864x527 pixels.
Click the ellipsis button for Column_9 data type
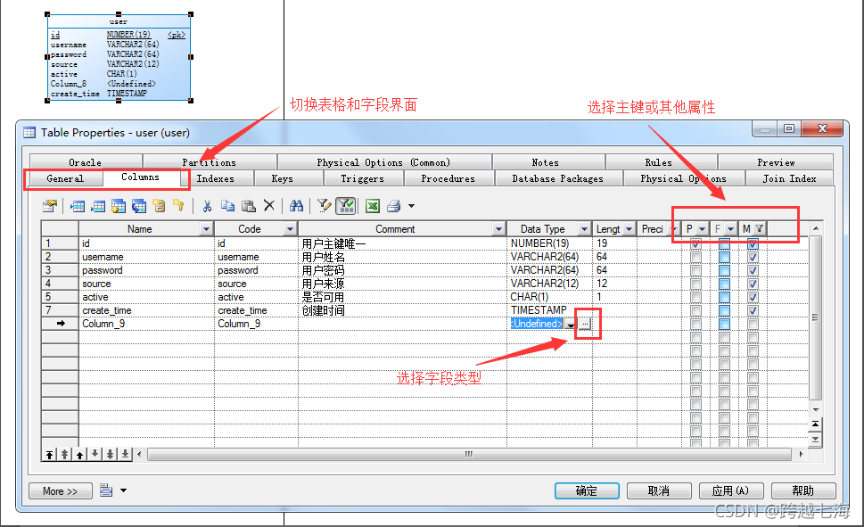click(585, 324)
